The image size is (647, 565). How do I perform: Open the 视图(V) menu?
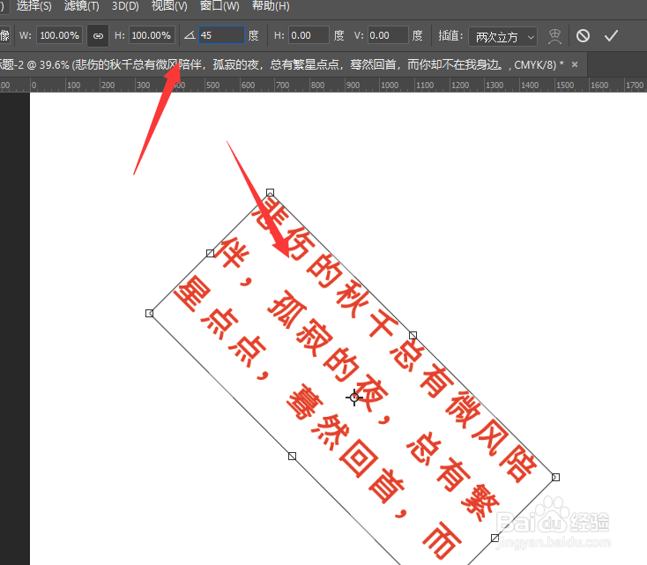pos(169,6)
